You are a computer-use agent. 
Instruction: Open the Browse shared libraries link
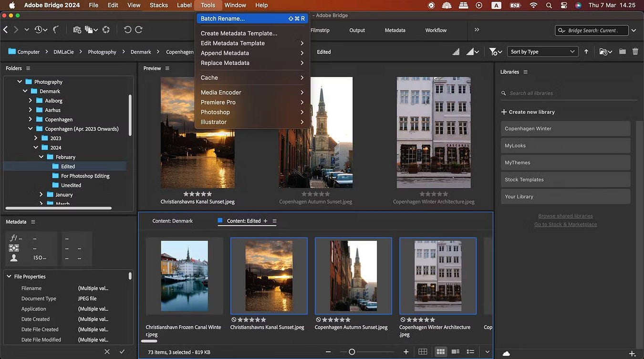pyautogui.click(x=565, y=216)
